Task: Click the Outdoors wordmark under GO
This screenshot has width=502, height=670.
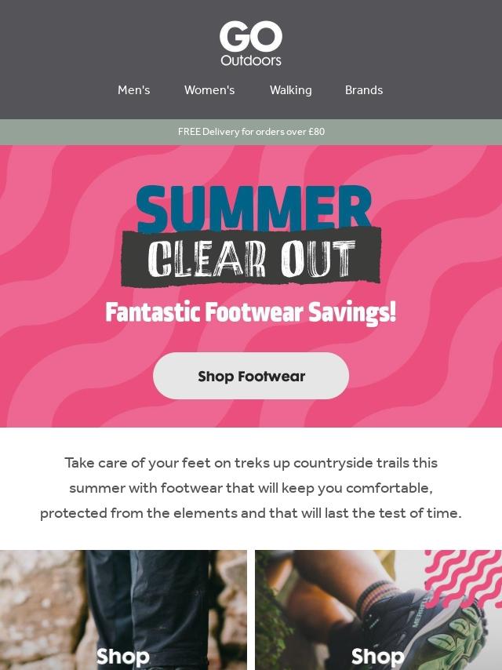Action: click(x=251, y=60)
